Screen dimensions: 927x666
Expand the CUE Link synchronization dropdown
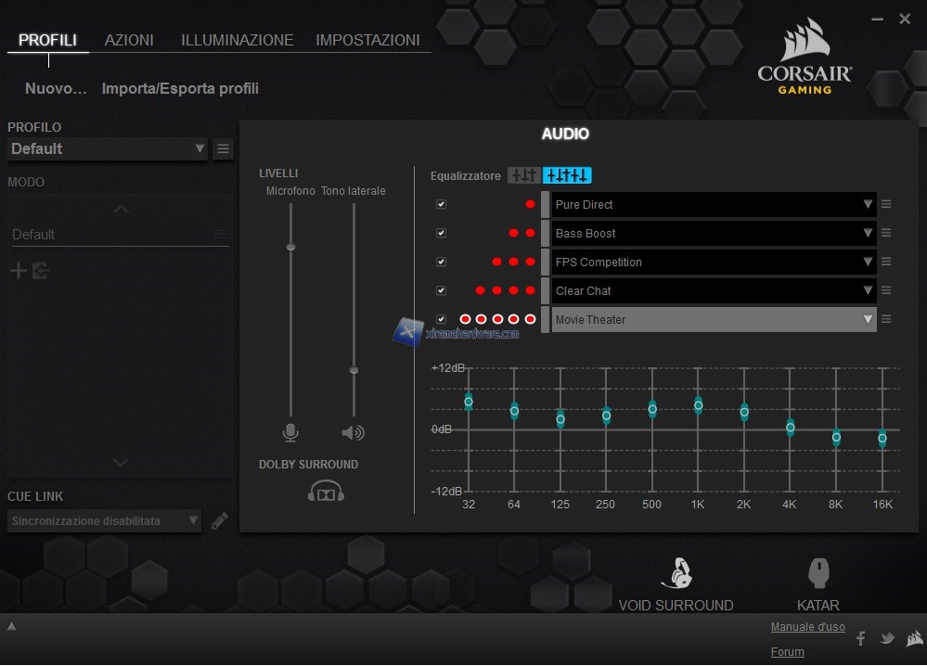click(104, 521)
